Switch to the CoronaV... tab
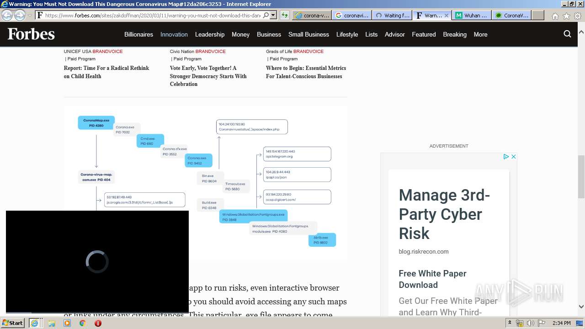The width and height of the screenshot is (585, 329). tap(512, 15)
